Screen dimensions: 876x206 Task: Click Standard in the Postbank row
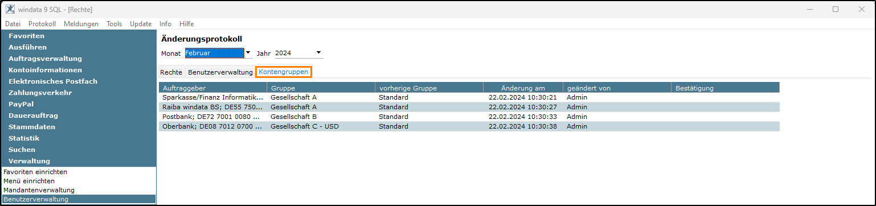click(394, 117)
